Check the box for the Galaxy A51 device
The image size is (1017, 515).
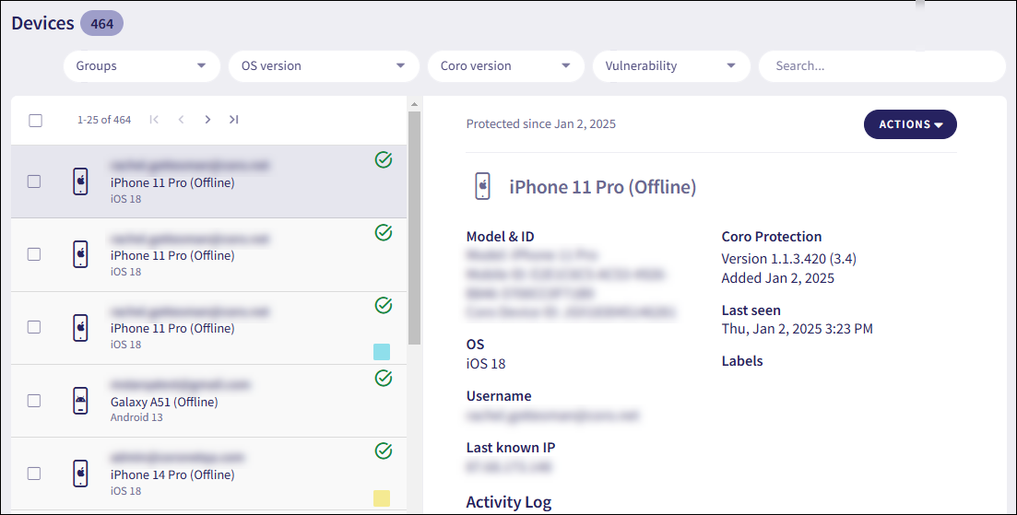[34, 401]
